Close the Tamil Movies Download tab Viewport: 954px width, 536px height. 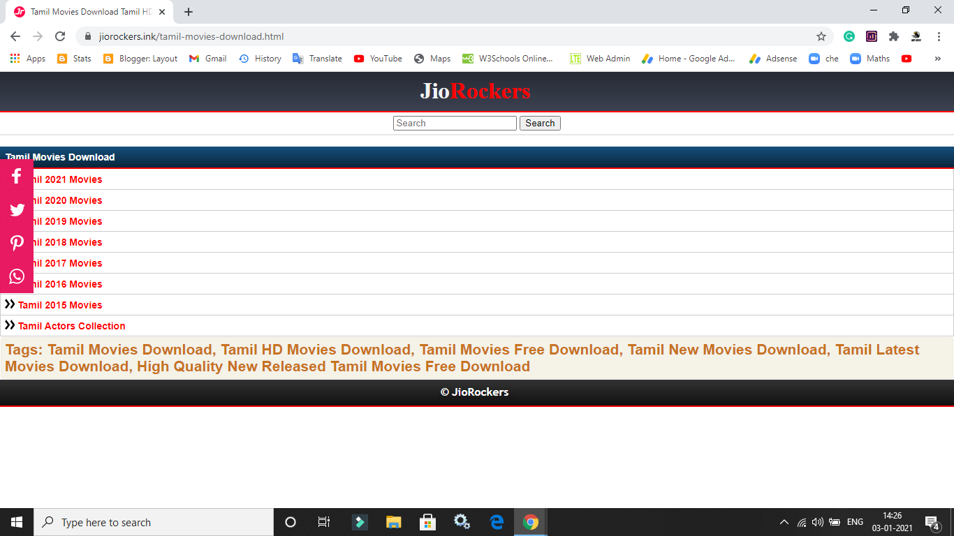pos(162,12)
